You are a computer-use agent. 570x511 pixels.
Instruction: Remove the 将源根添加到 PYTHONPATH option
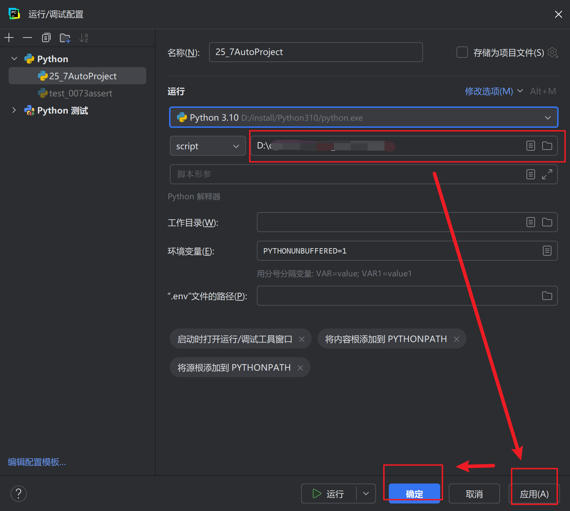(x=300, y=368)
